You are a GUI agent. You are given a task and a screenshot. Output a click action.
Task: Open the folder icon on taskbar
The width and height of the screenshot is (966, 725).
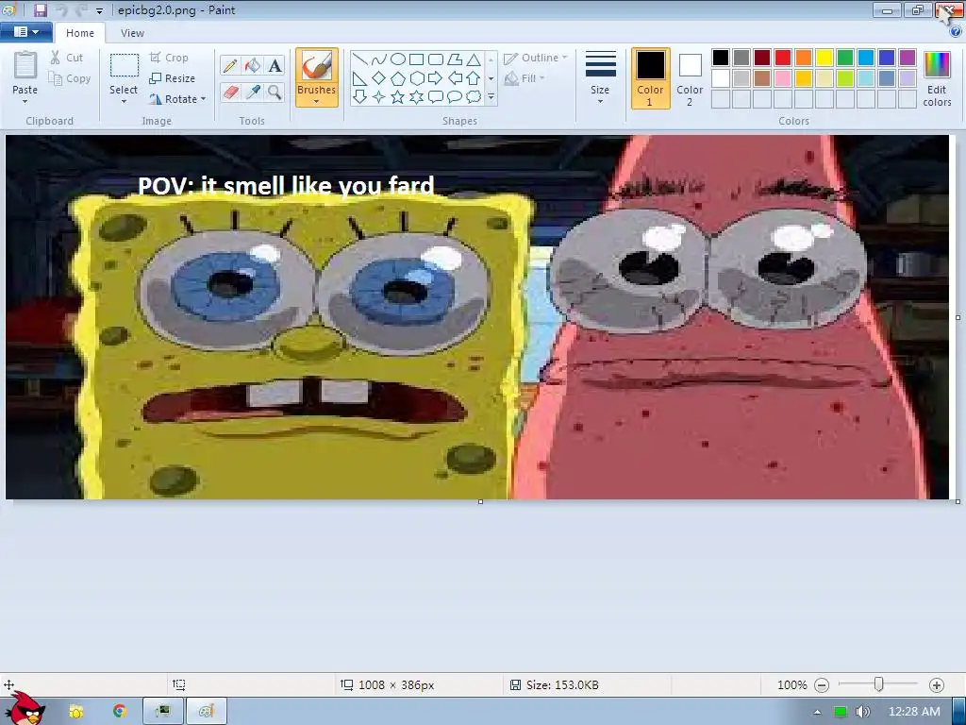tap(76, 712)
